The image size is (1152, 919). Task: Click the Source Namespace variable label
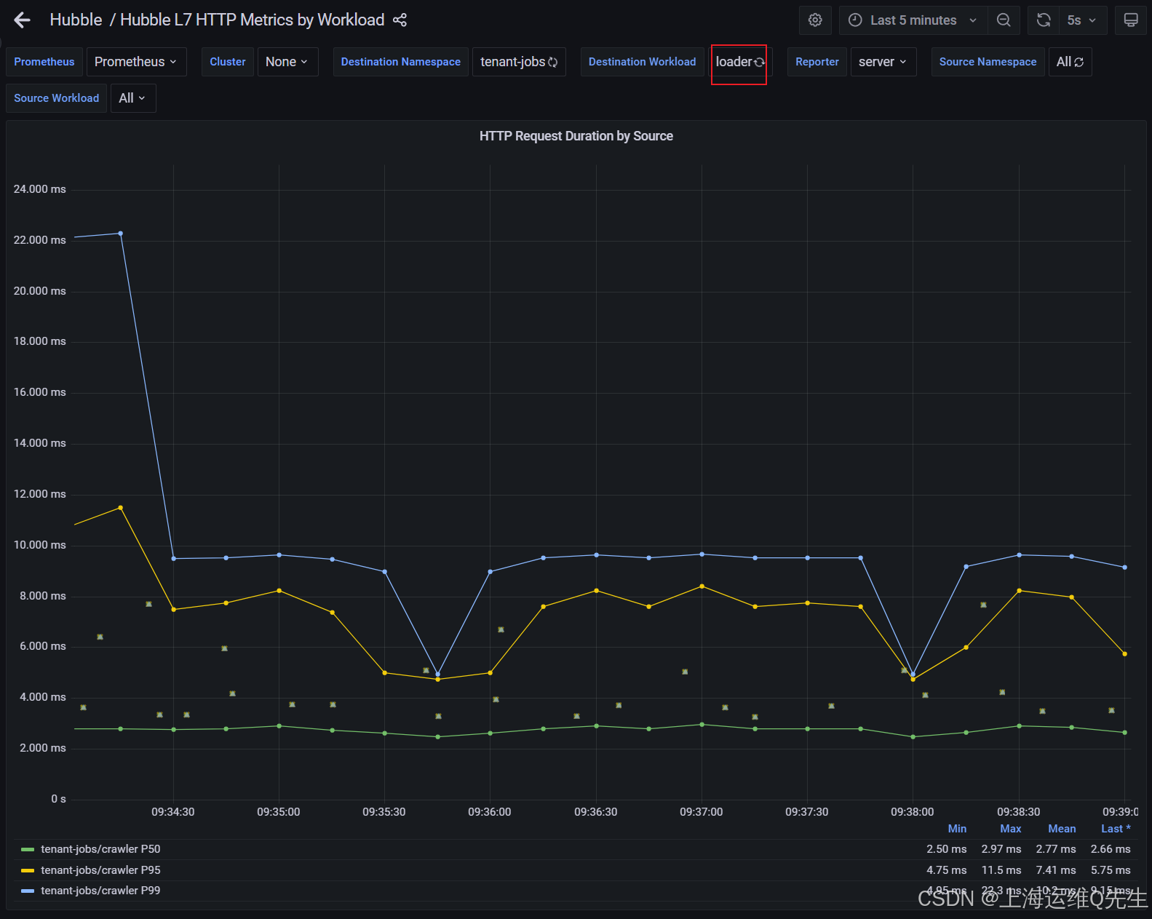coord(988,62)
